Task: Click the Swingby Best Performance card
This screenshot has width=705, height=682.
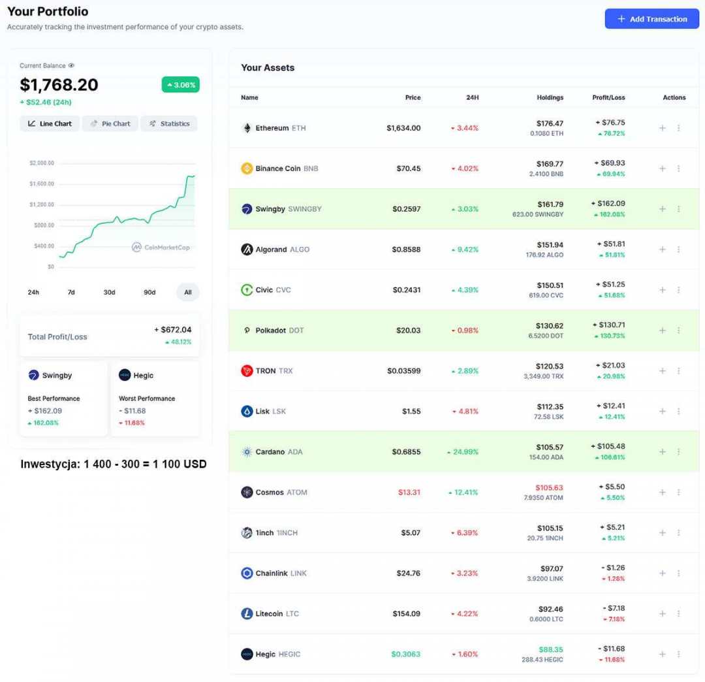Action: pos(63,398)
